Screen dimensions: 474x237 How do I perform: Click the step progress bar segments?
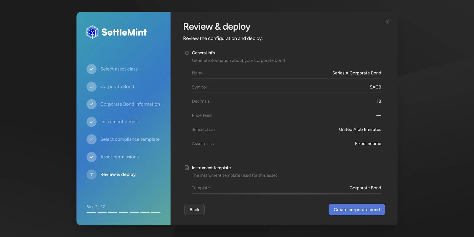click(x=124, y=212)
